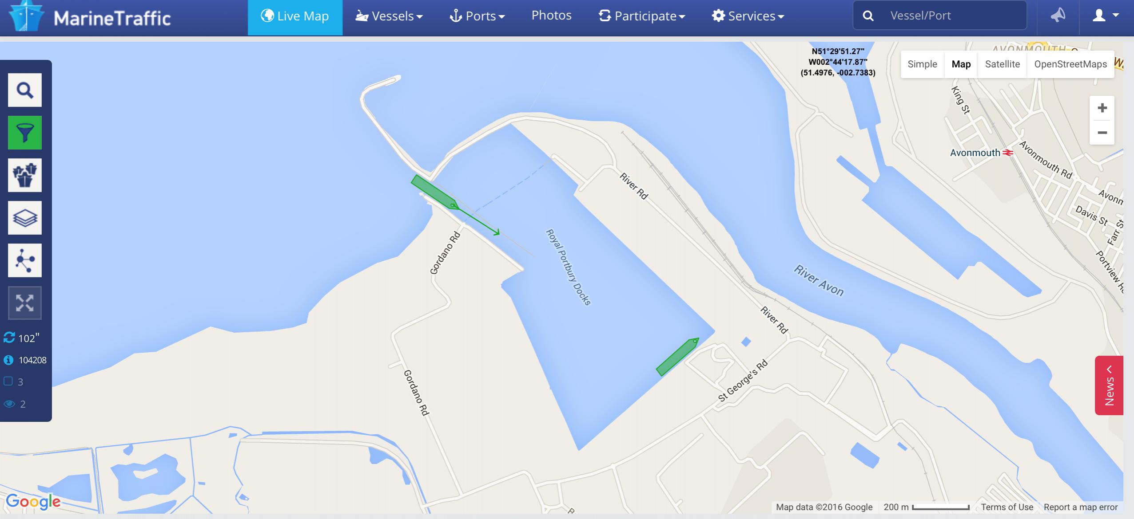Toggle the selection checkbox showing 3
This screenshot has width=1134, height=519.
8,381
